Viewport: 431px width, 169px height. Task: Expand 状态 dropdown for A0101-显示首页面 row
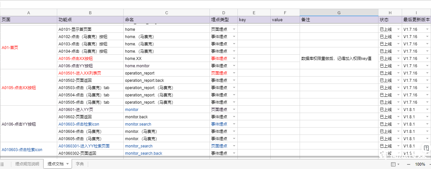(x=398, y=29)
